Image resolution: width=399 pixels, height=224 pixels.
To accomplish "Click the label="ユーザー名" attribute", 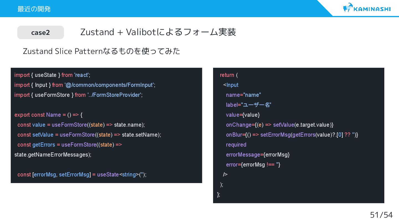I will tap(249, 105).
